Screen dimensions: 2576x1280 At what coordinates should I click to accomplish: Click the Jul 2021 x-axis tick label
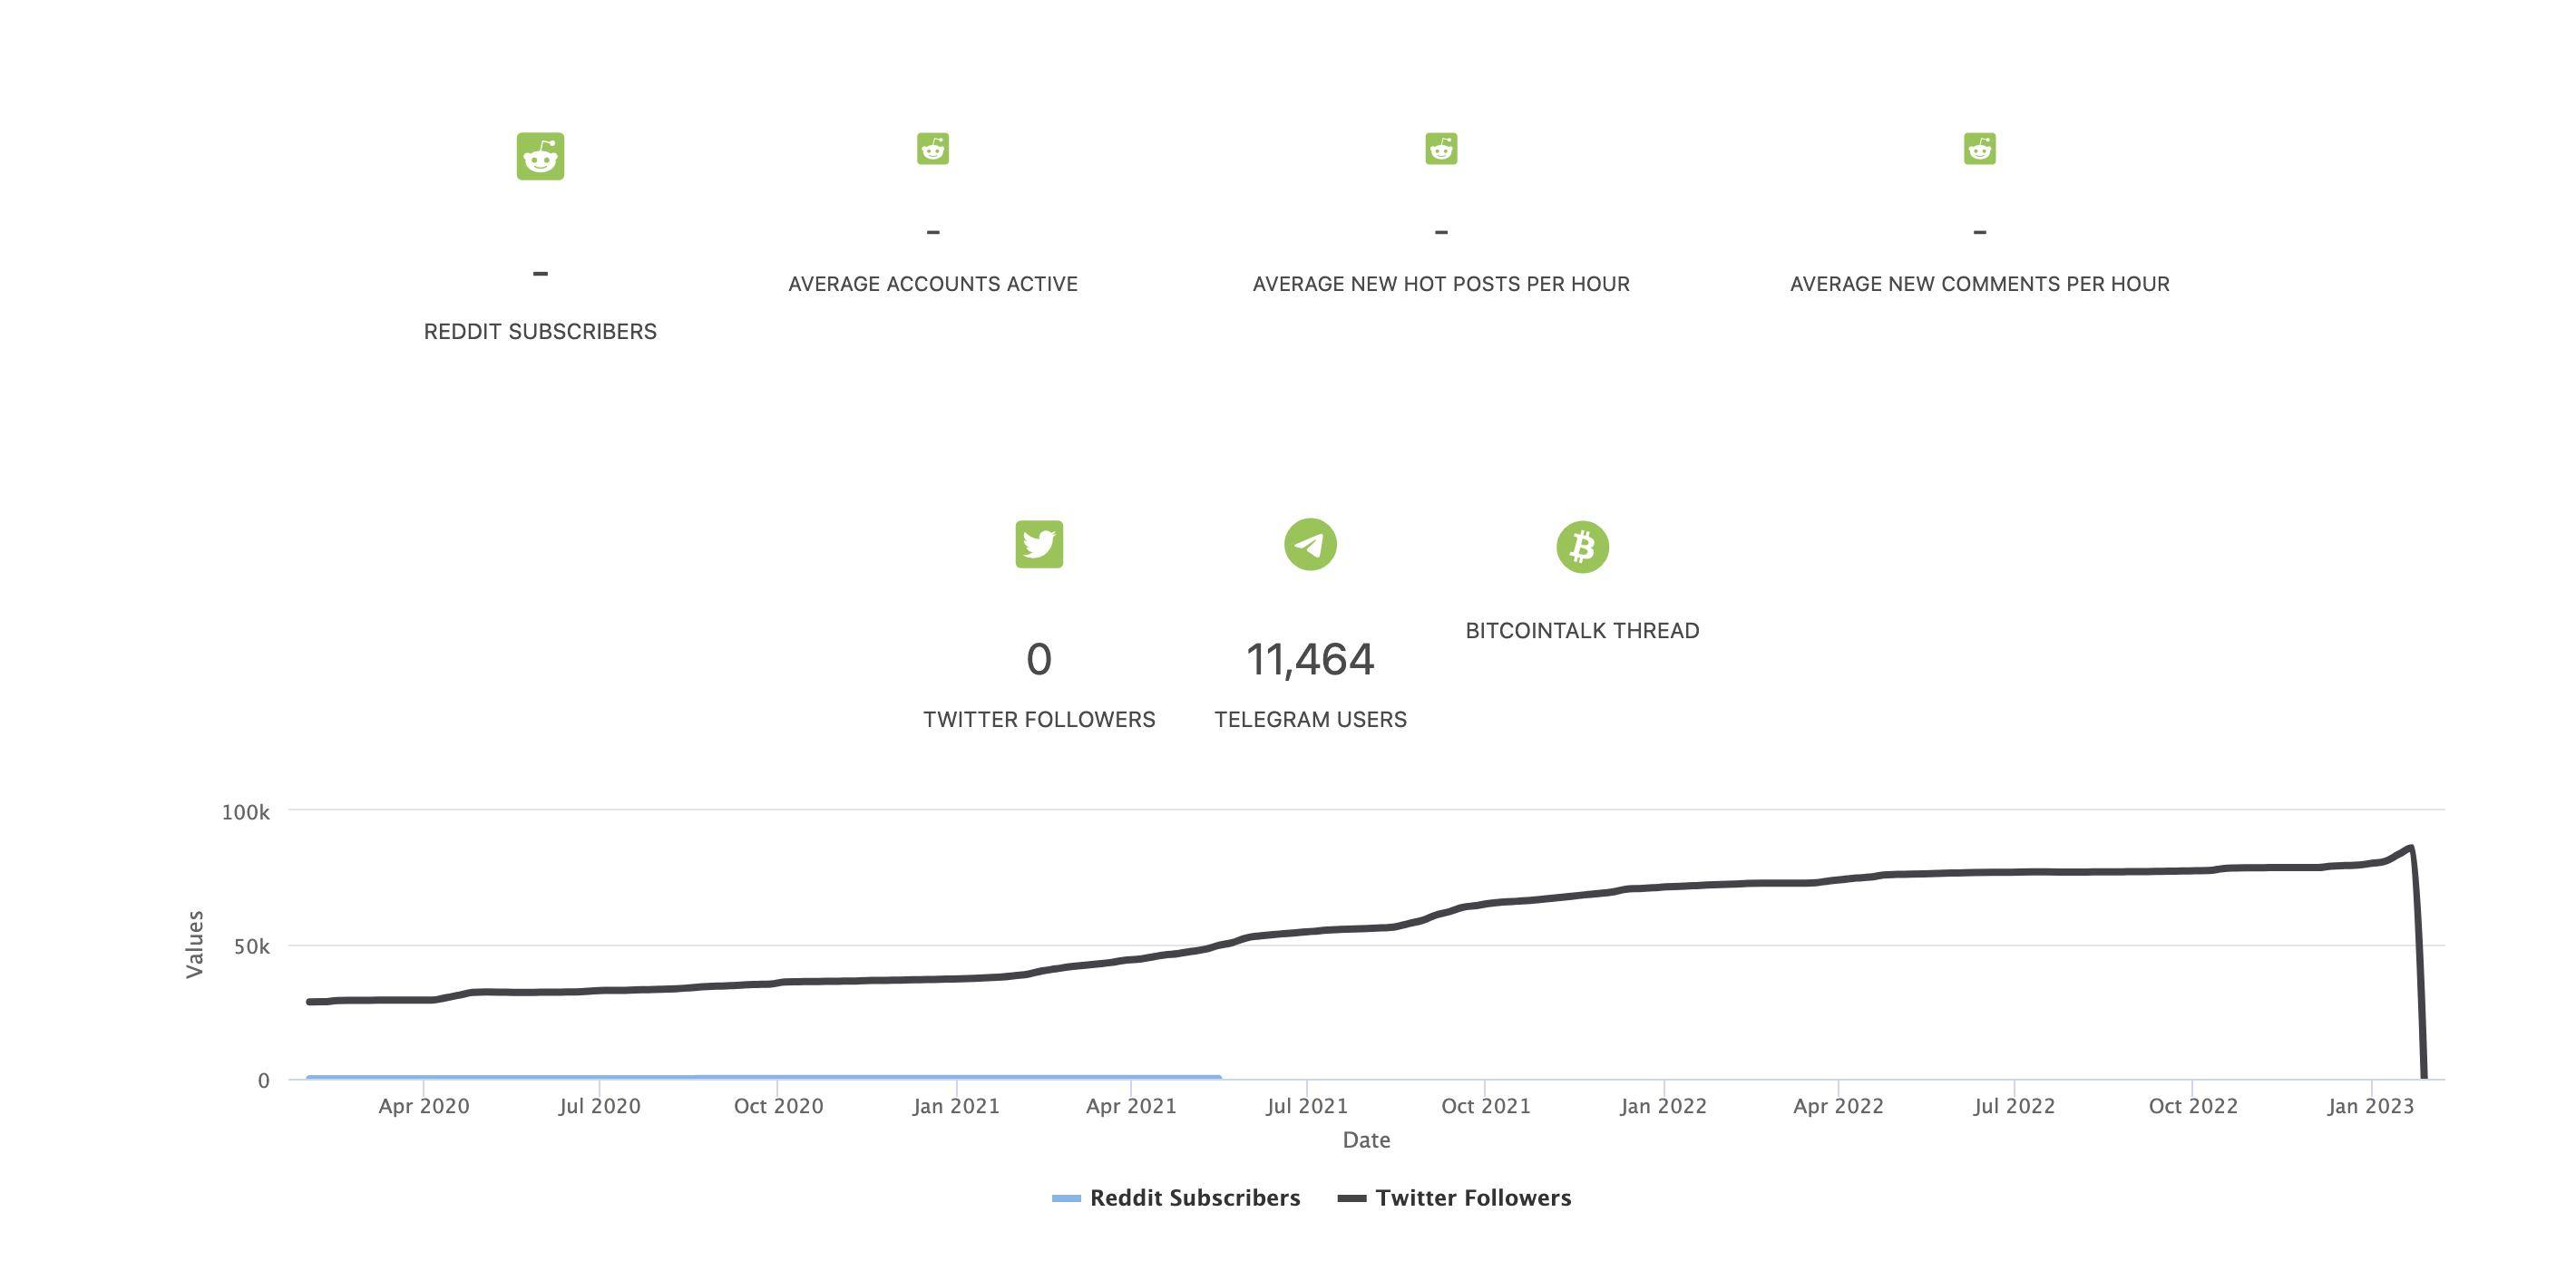coord(1306,1106)
